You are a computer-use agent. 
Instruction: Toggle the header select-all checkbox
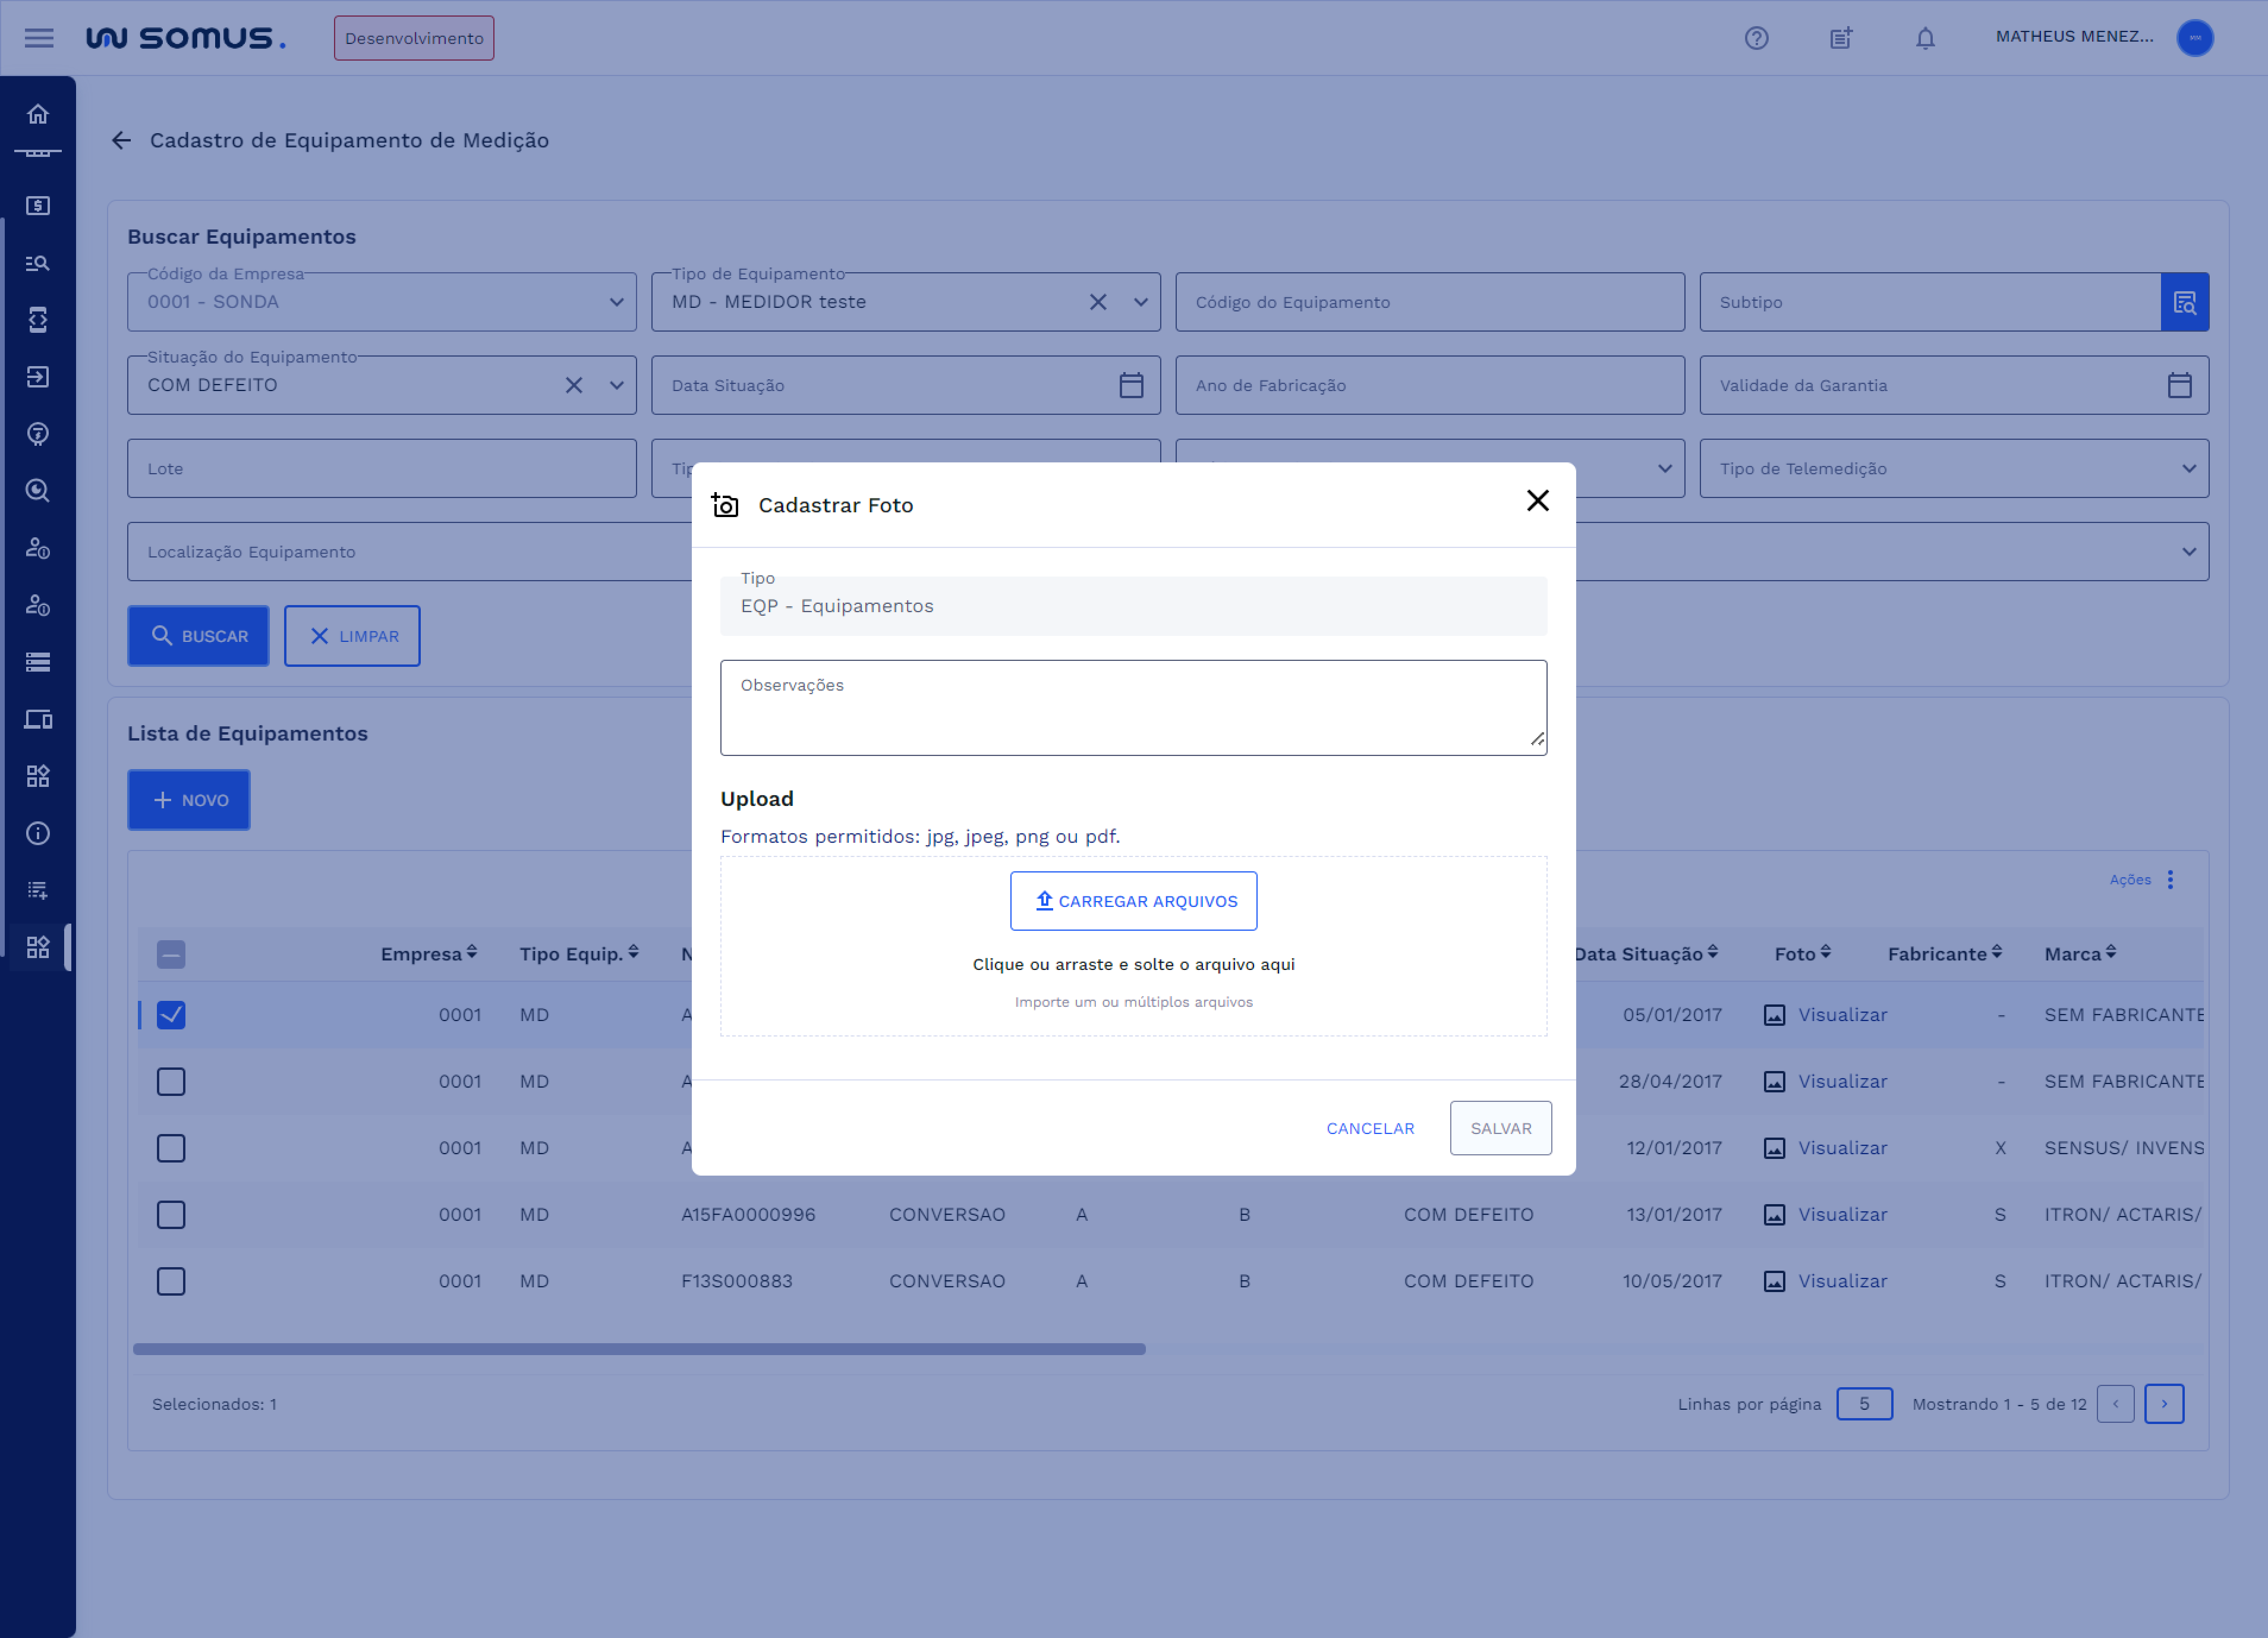pyautogui.click(x=171, y=954)
